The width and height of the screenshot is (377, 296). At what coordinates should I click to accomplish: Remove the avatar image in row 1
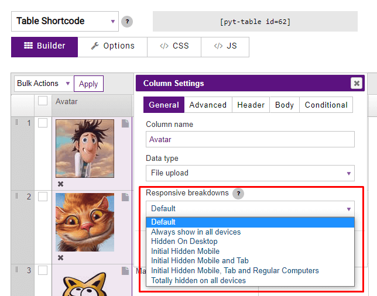[x=61, y=184]
